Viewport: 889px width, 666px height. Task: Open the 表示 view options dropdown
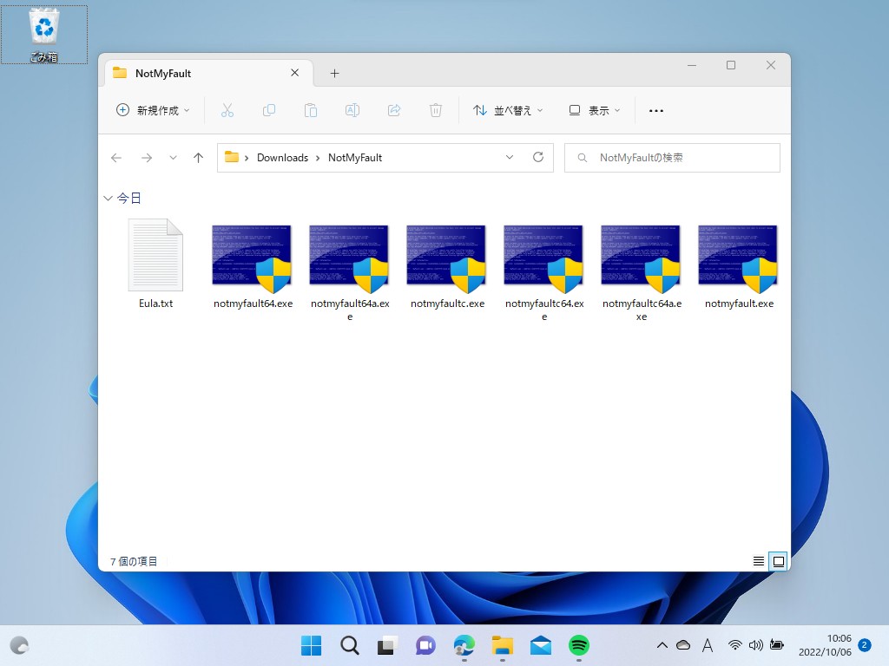pyautogui.click(x=594, y=110)
